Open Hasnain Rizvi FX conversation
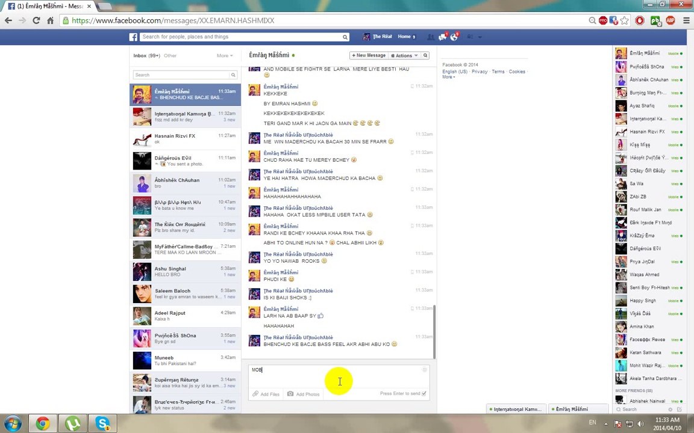The height and width of the screenshot is (433, 694). tap(185, 139)
